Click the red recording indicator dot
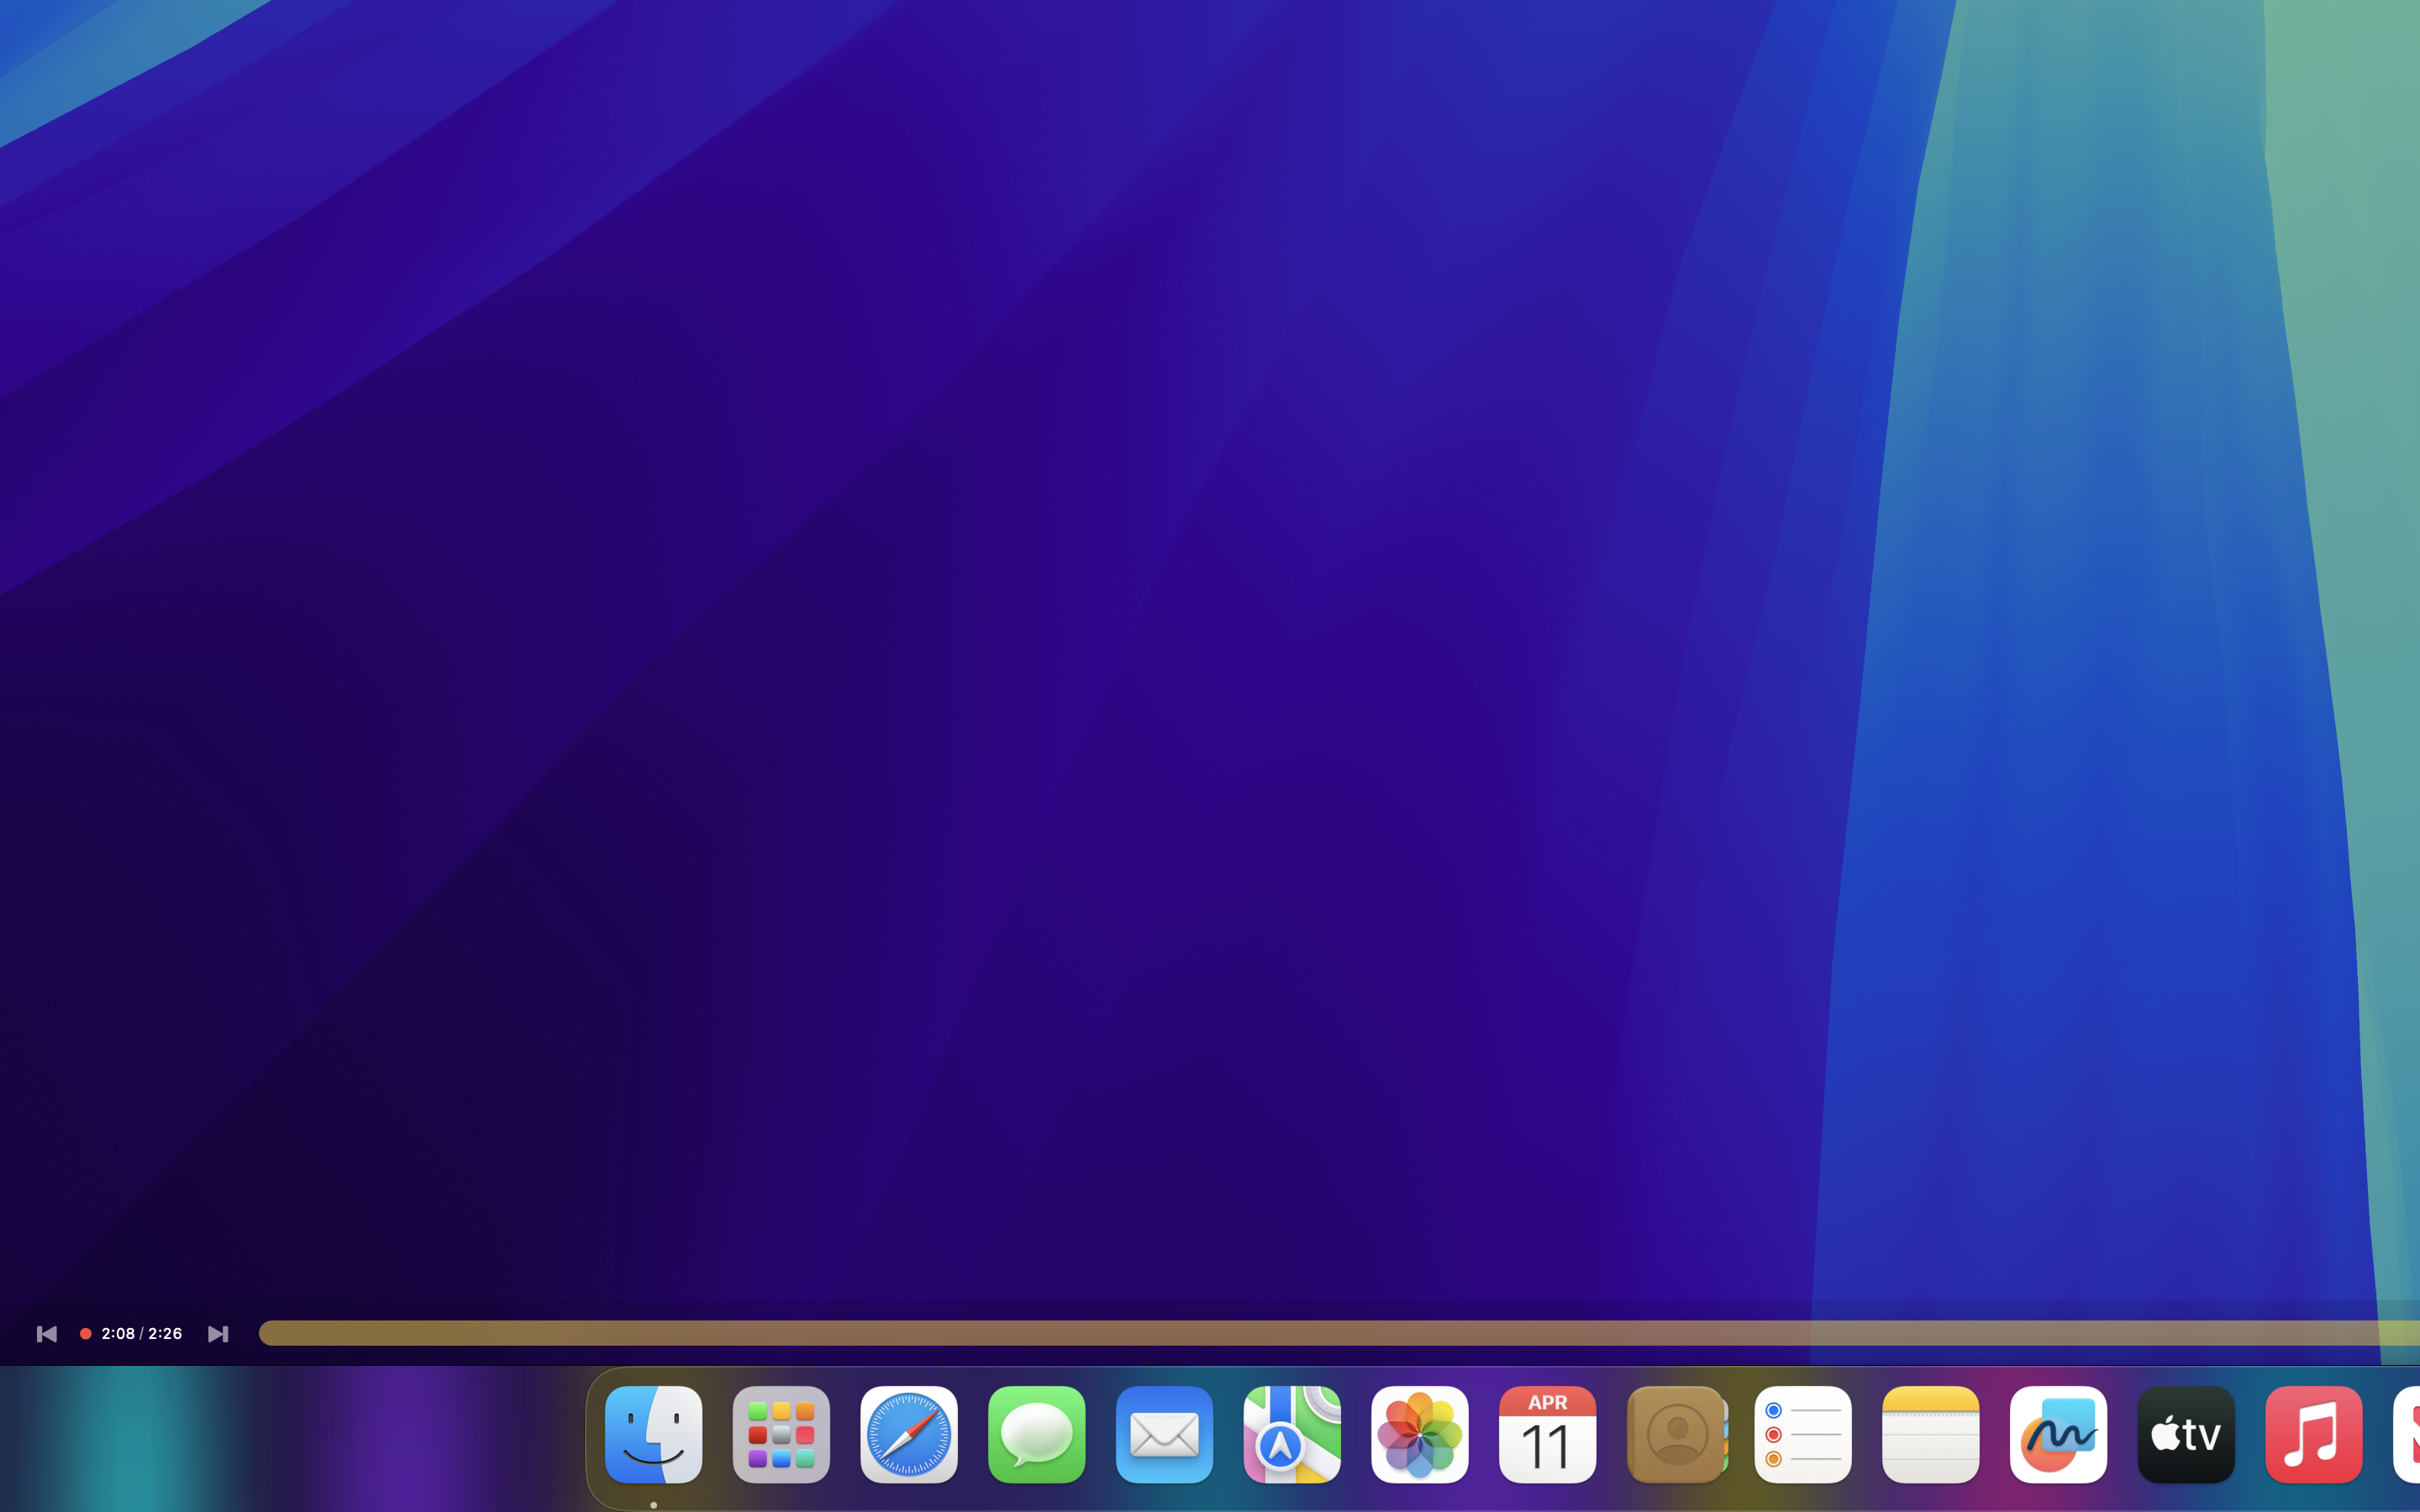Image resolution: width=2420 pixels, height=1512 pixels. [85, 1333]
